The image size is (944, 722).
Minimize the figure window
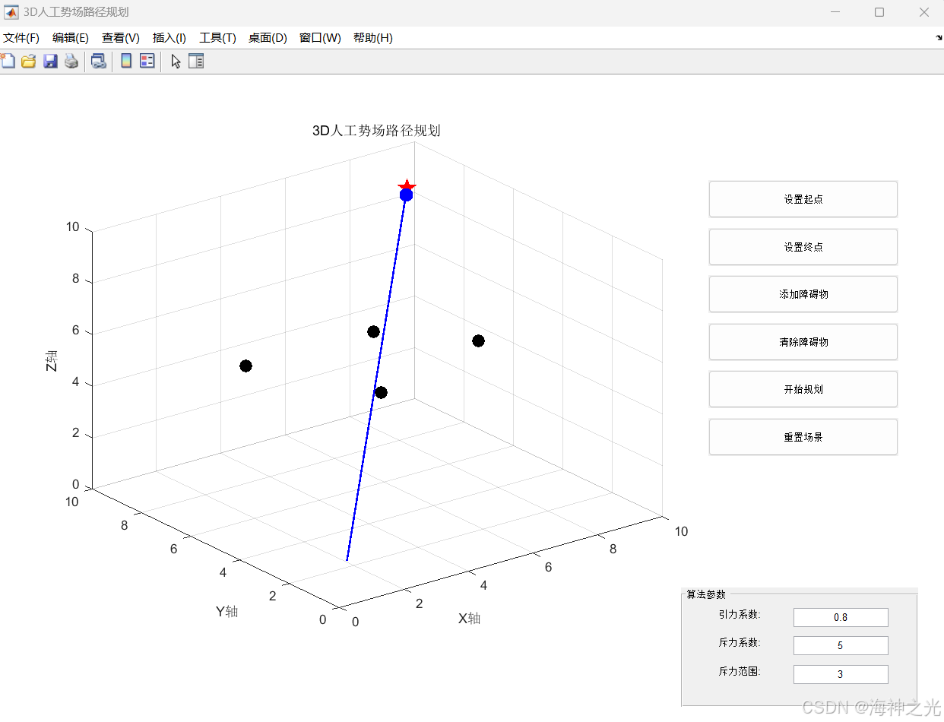coord(835,12)
